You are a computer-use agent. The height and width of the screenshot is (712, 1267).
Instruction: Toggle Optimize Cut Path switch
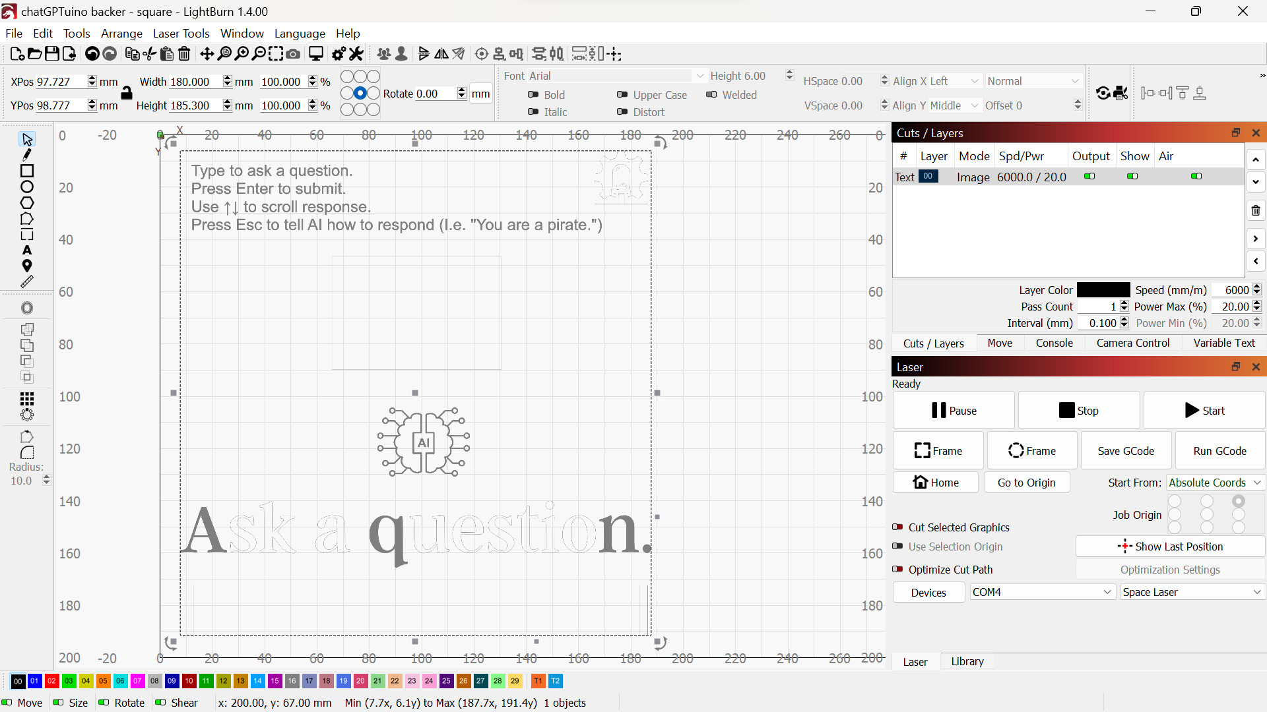897,570
